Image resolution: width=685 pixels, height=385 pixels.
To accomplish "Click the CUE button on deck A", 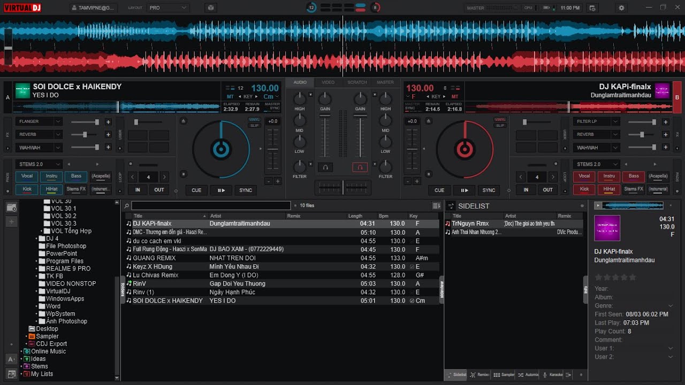I will coord(196,190).
